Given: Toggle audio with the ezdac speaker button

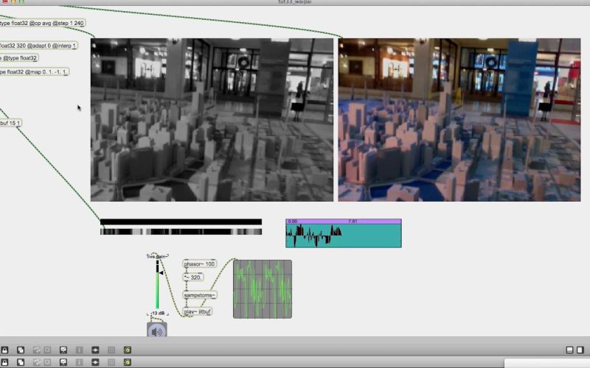Looking at the screenshot, I should (156, 330).
